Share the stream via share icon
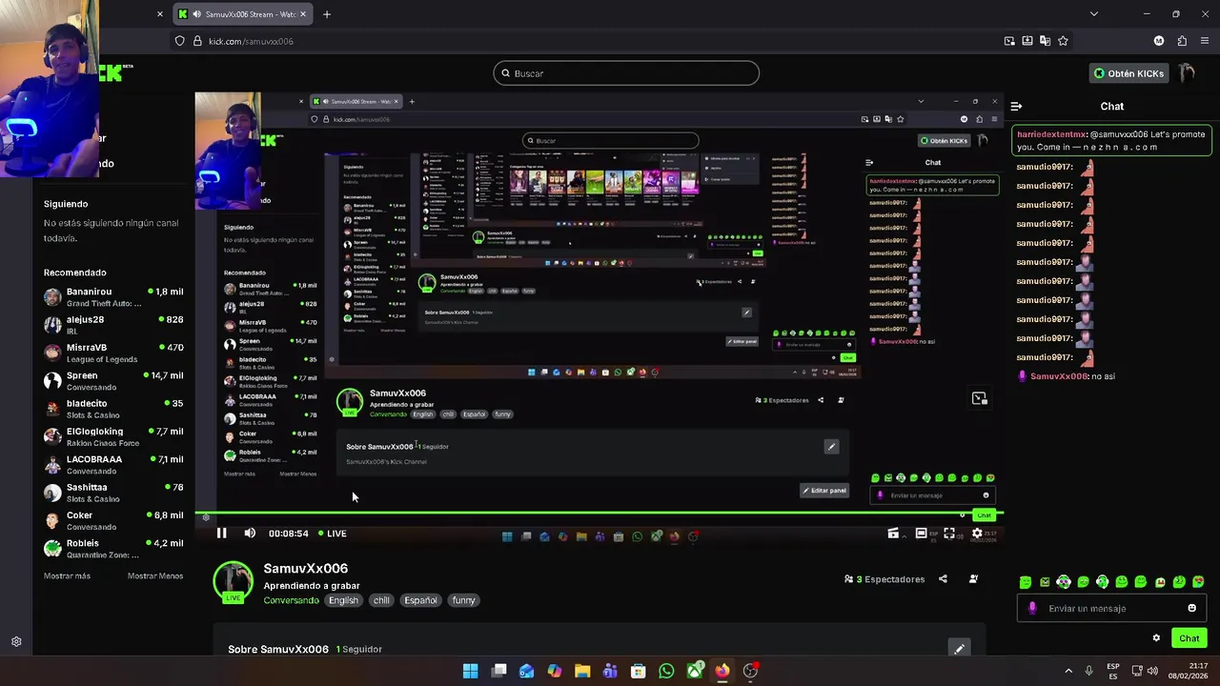Screen dimensions: 1220x686 click(943, 579)
